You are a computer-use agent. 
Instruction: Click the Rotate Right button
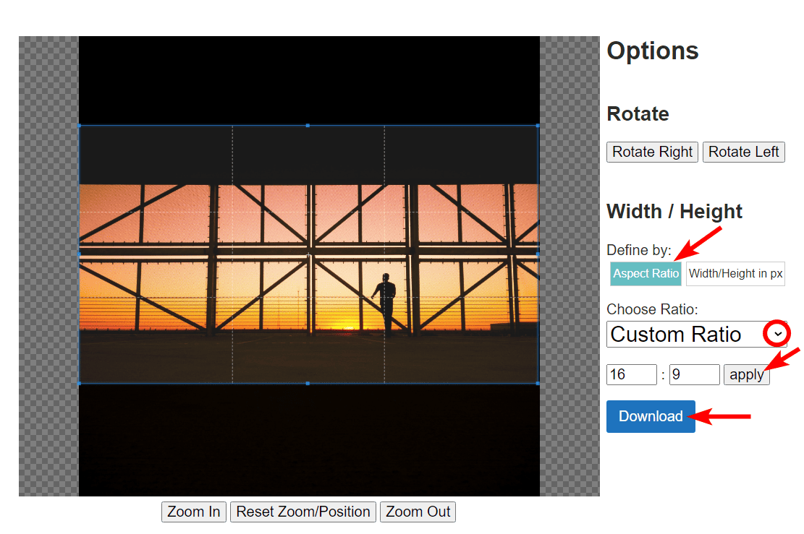pyautogui.click(x=651, y=152)
